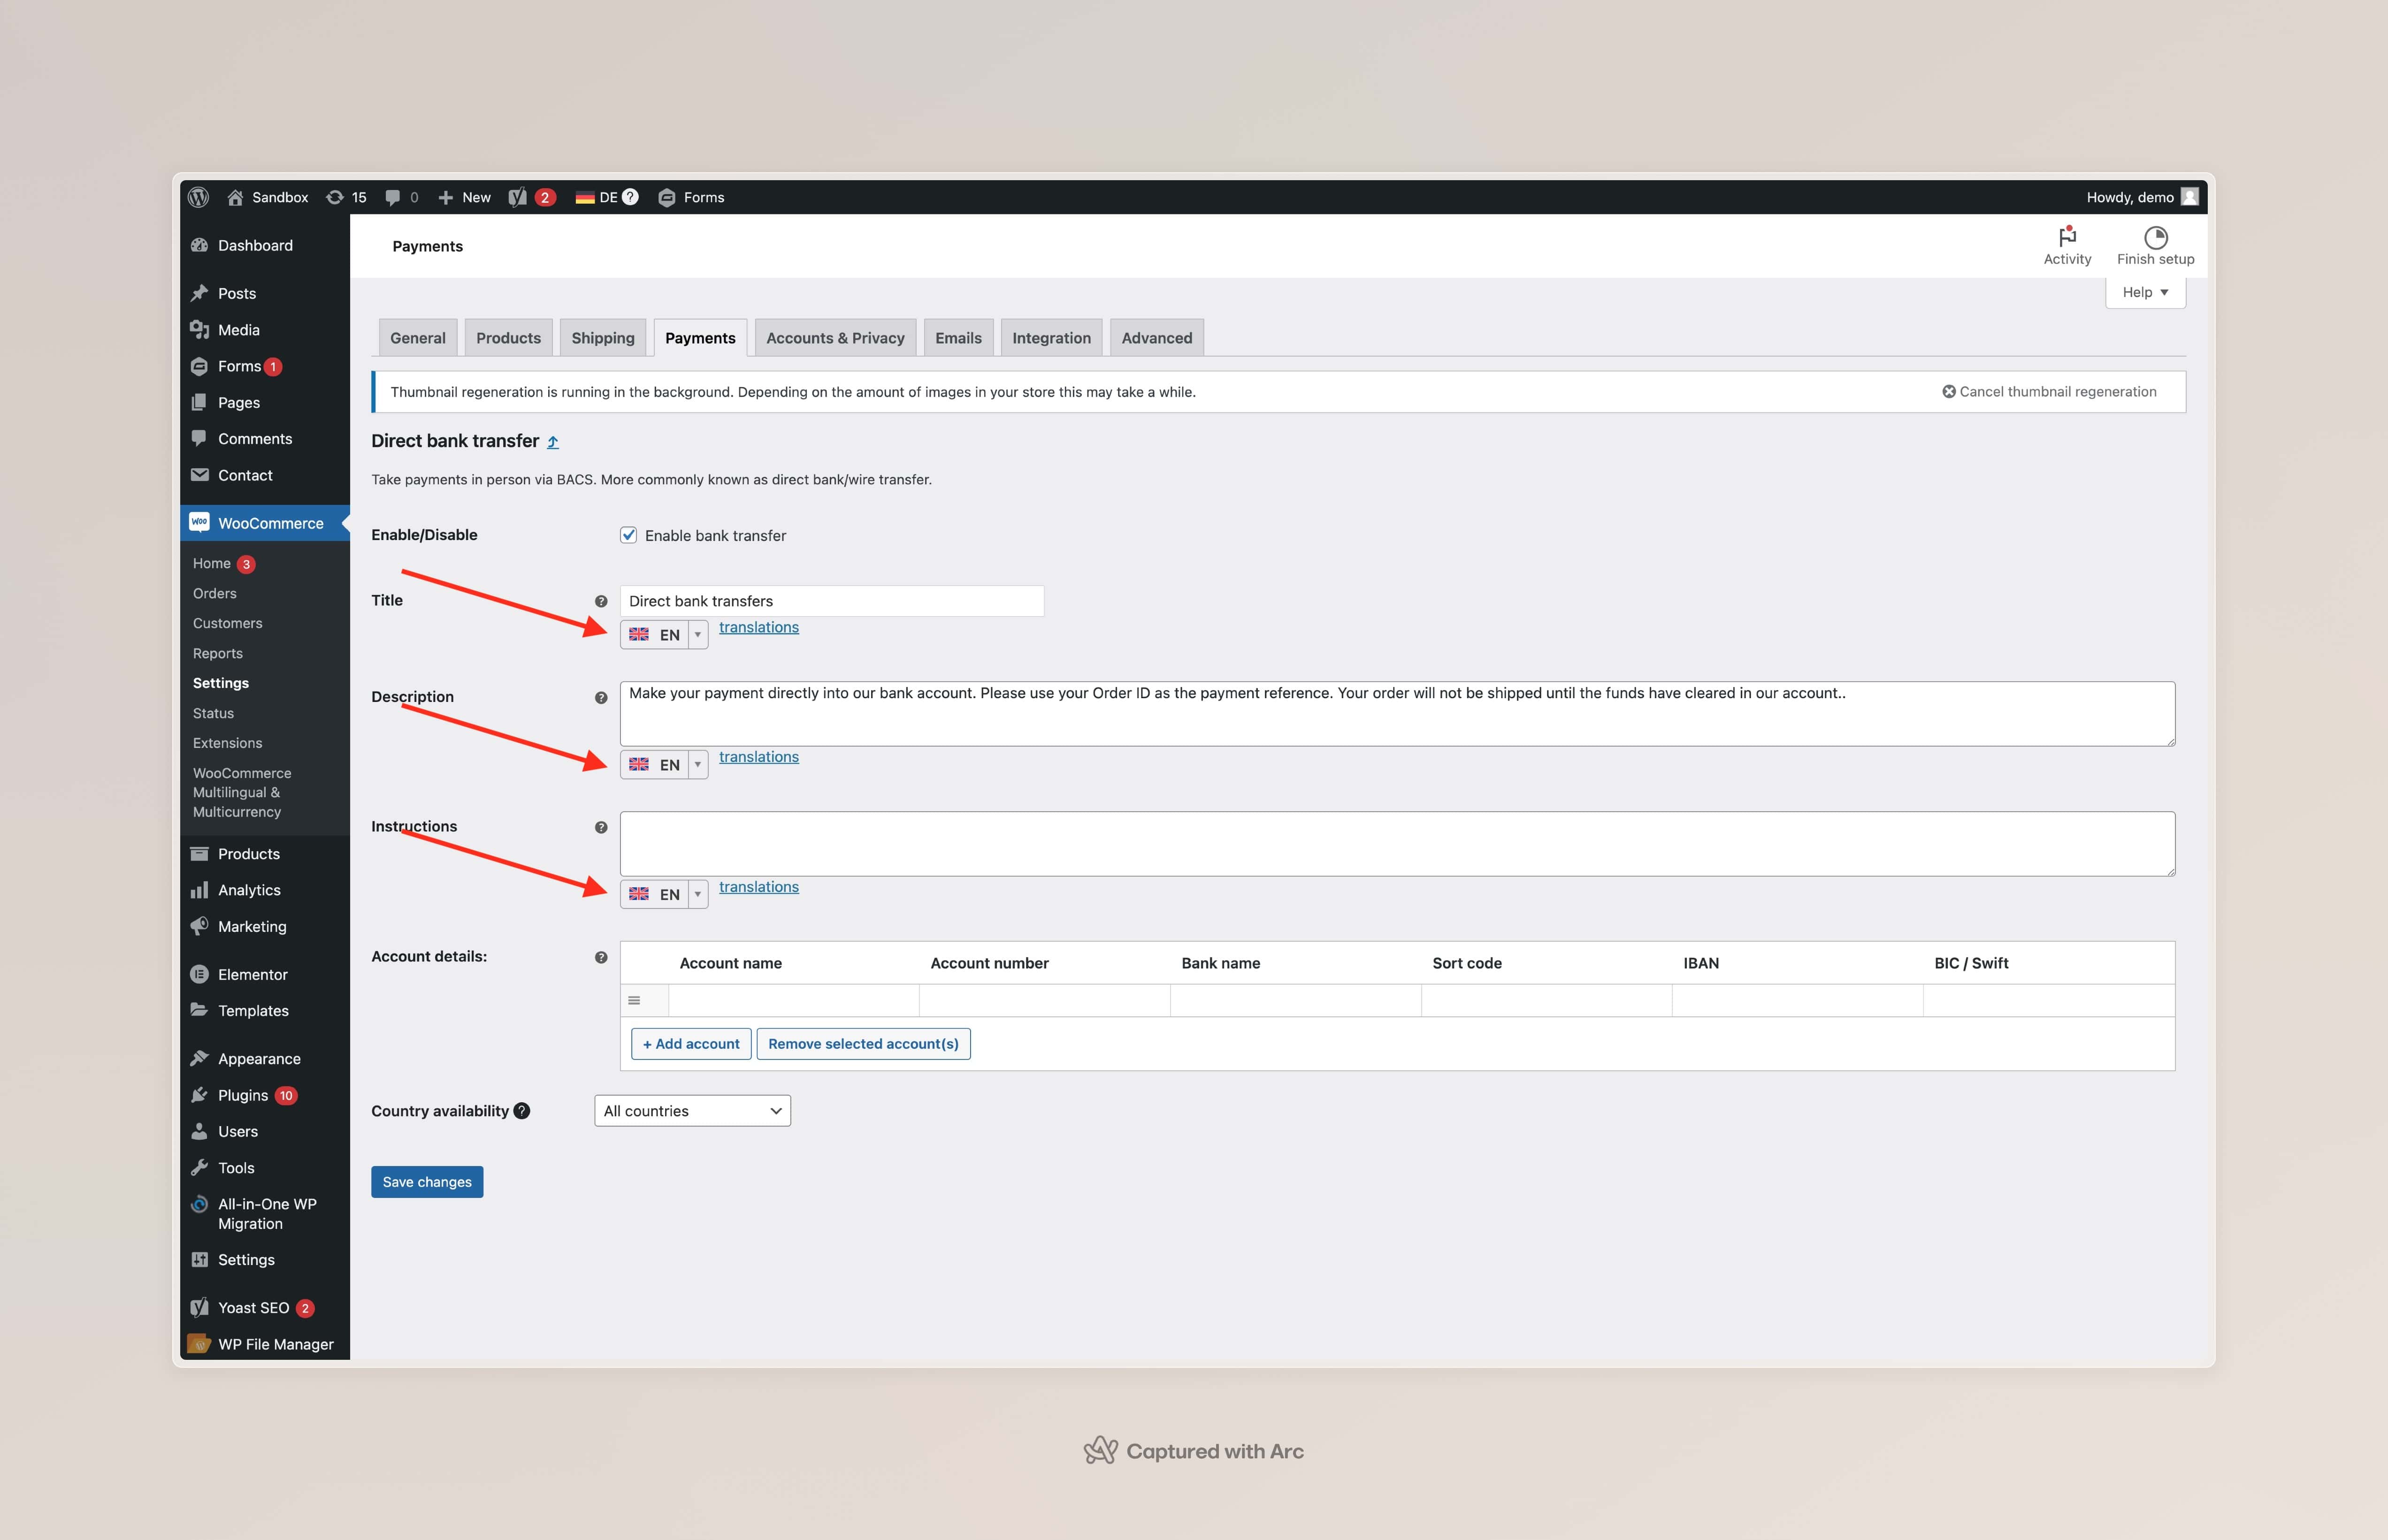Screen dimensions: 2388x1540
Task: Click the Description textarea
Action: click(1397, 714)
